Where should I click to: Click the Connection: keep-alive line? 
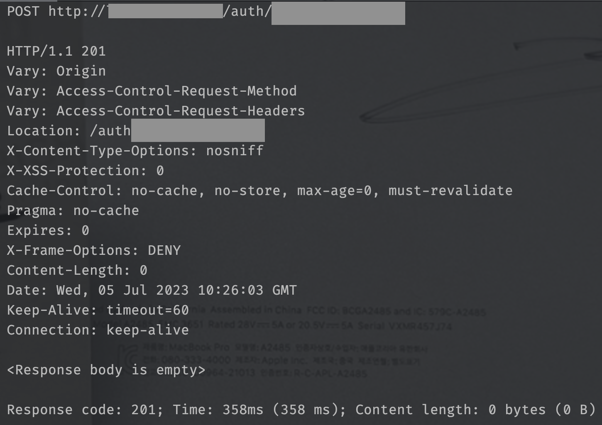[98, 330]
